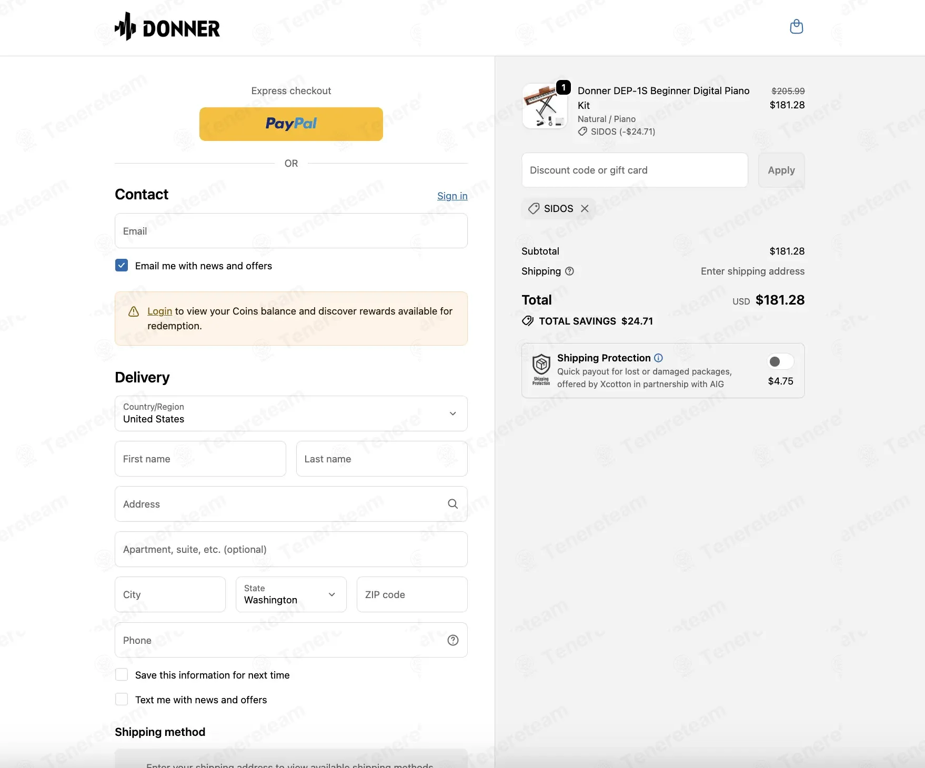The height and width of the screenshot is (768, 925).
Task: Click the struck-through $205.99 original price
Action: tap(788, 91)
